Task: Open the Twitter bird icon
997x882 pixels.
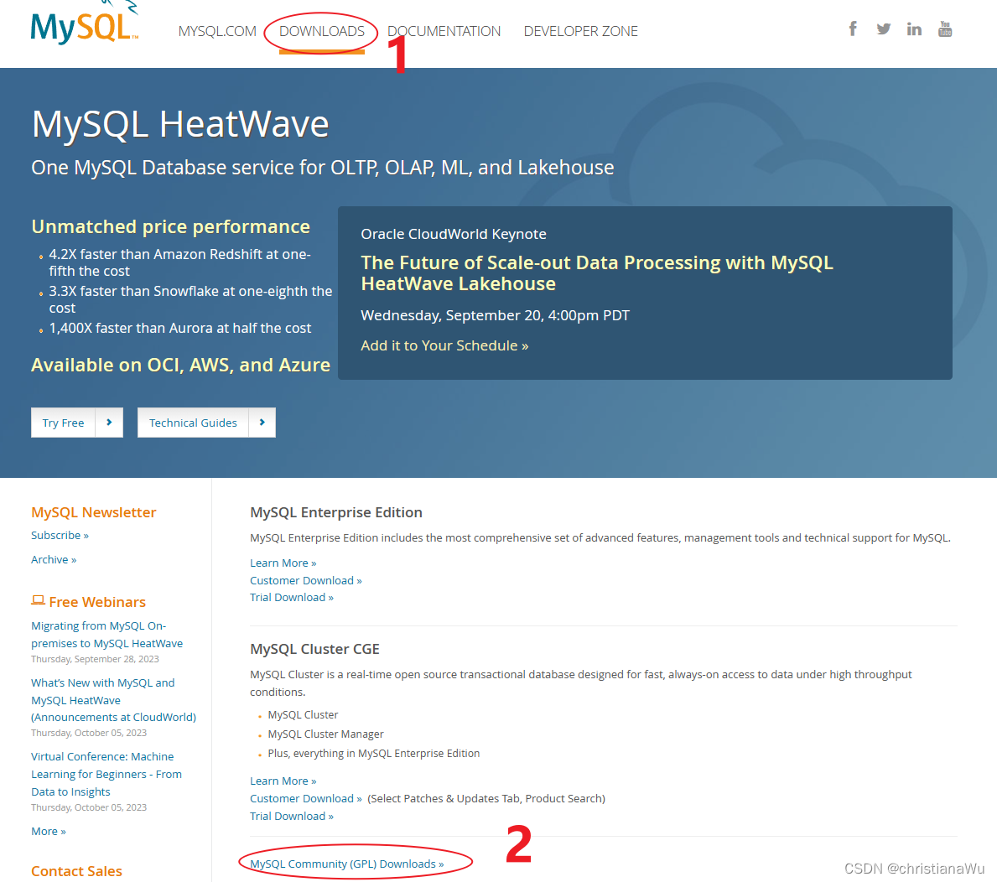Action: (883, 29)
